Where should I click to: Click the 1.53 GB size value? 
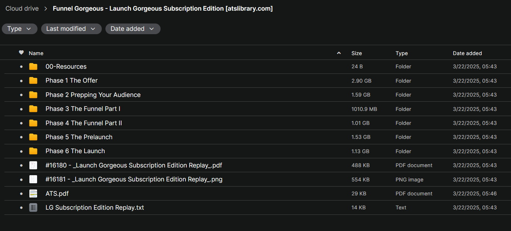pyautogui.click(x=361, y=137)
